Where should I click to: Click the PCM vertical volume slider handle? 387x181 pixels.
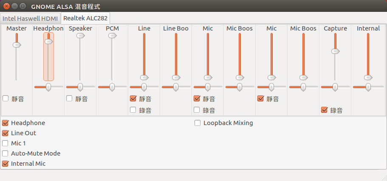[112, 36]
